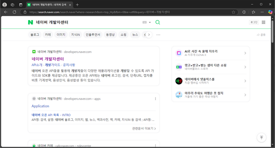Expand chevron beside 네이버플러스 스토어 item

point(245,67)
